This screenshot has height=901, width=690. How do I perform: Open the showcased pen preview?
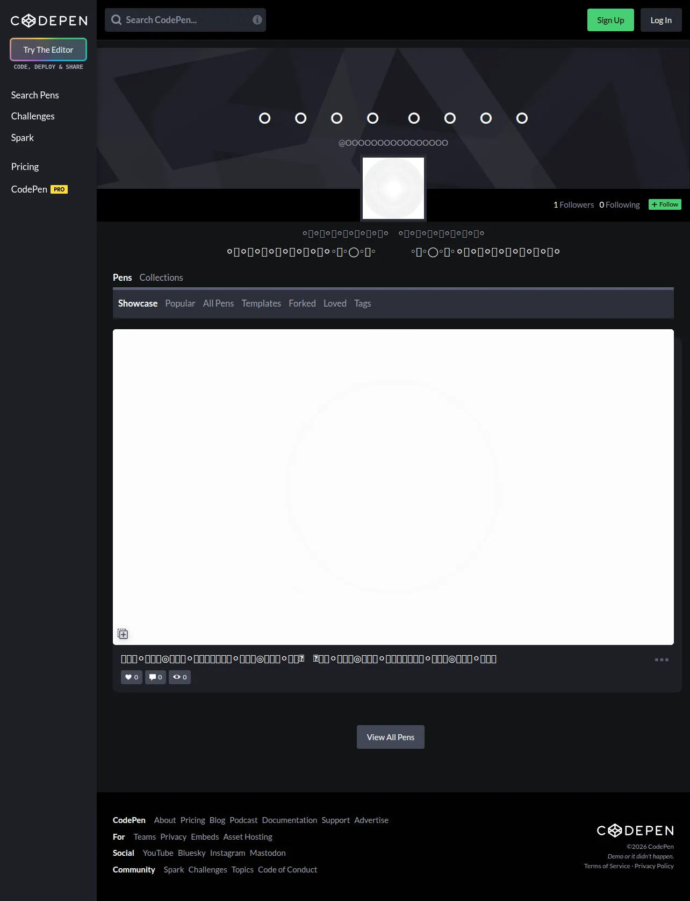tap(393, 487)
